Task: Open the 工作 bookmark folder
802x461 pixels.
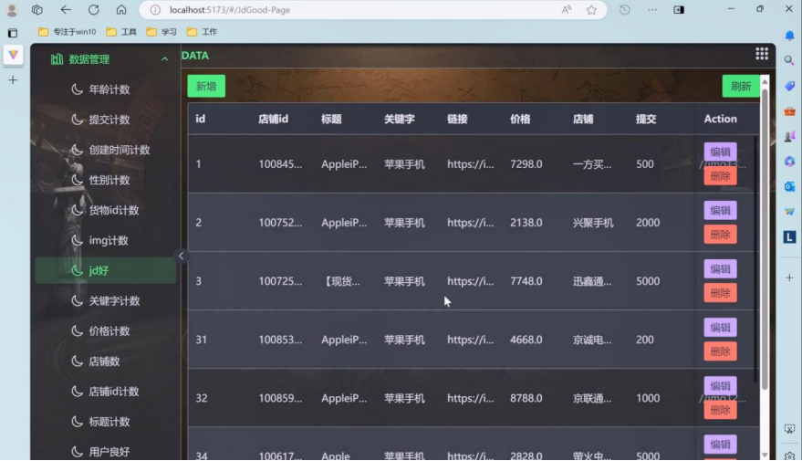Action: point(202,32)
